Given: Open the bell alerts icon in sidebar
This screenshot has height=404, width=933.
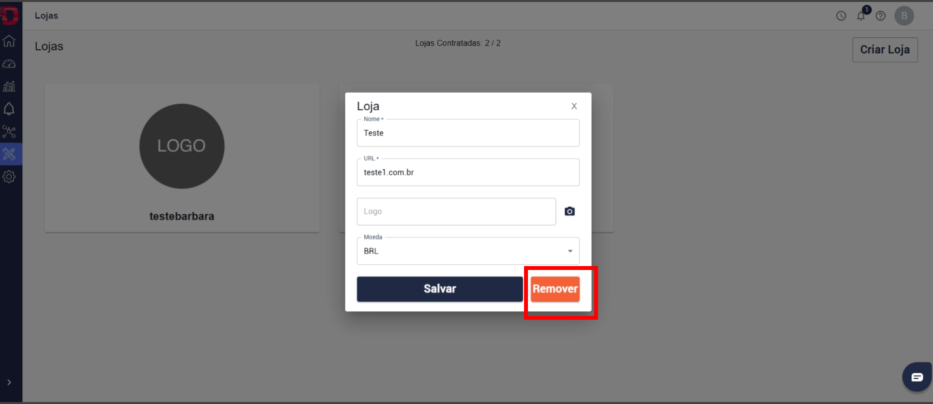Looking at the screenshot, I should click(x=9, y=108).
